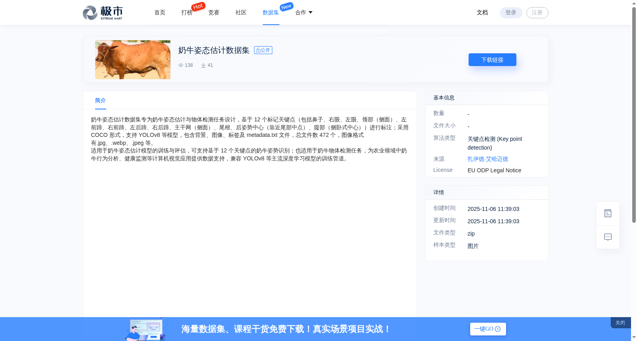Click the 关键点检测 (Key point detection) value
The height and width of the screenshot is (341, 637).
pyautogui.click(x=495, y=143)
